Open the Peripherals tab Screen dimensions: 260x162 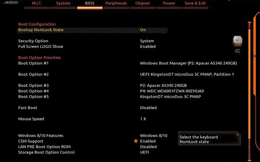[x=116, y=3]
